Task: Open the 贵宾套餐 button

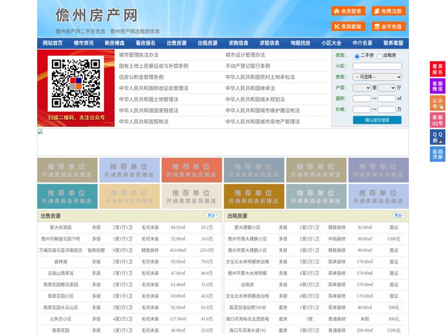Action: 348,27
